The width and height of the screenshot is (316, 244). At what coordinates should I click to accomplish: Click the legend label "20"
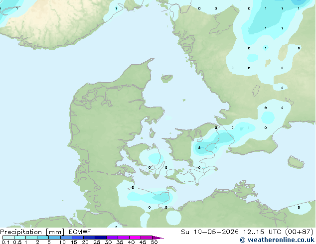(x=85, y=242)
